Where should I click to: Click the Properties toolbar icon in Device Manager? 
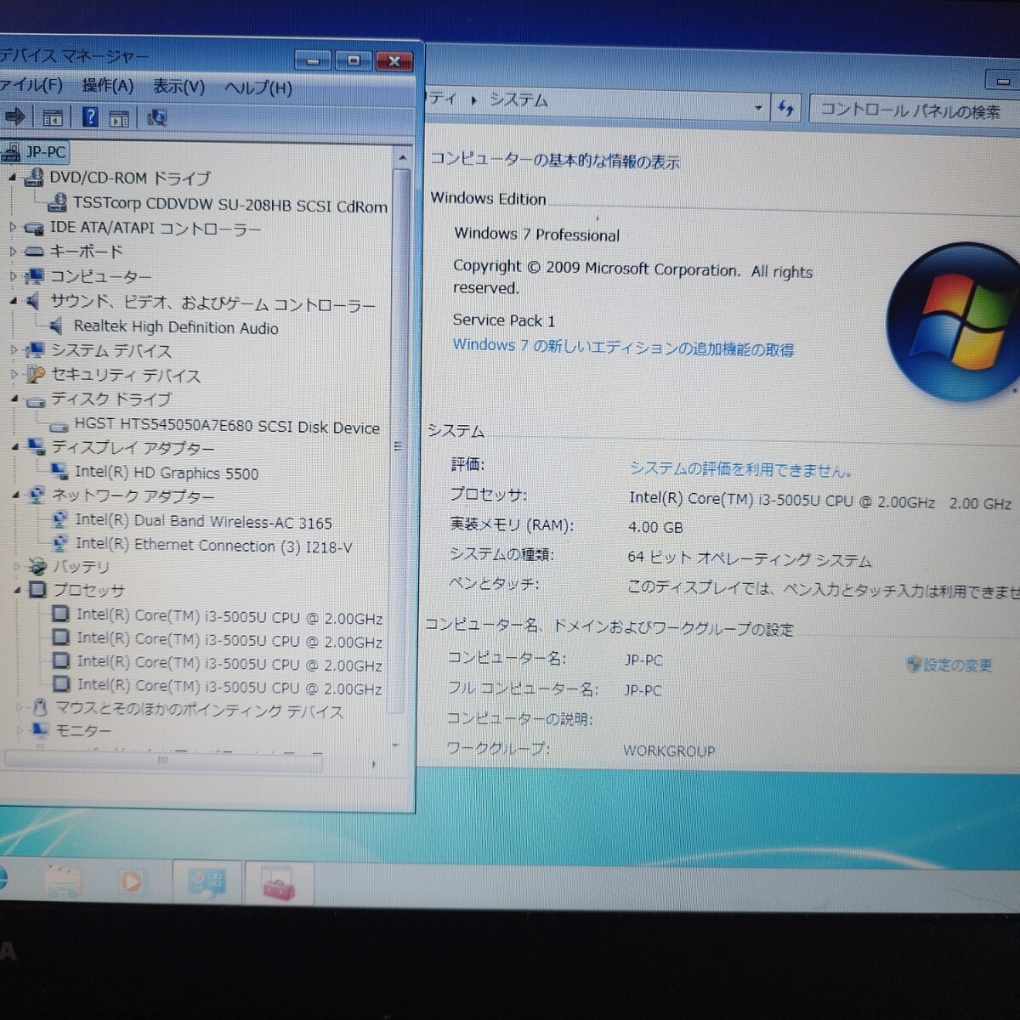tap(118, 116)
